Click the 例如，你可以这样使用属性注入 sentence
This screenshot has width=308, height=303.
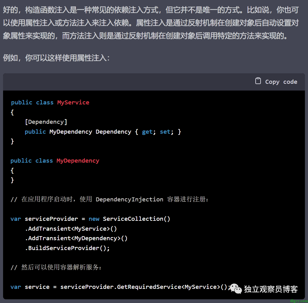(x=56, y=58)
